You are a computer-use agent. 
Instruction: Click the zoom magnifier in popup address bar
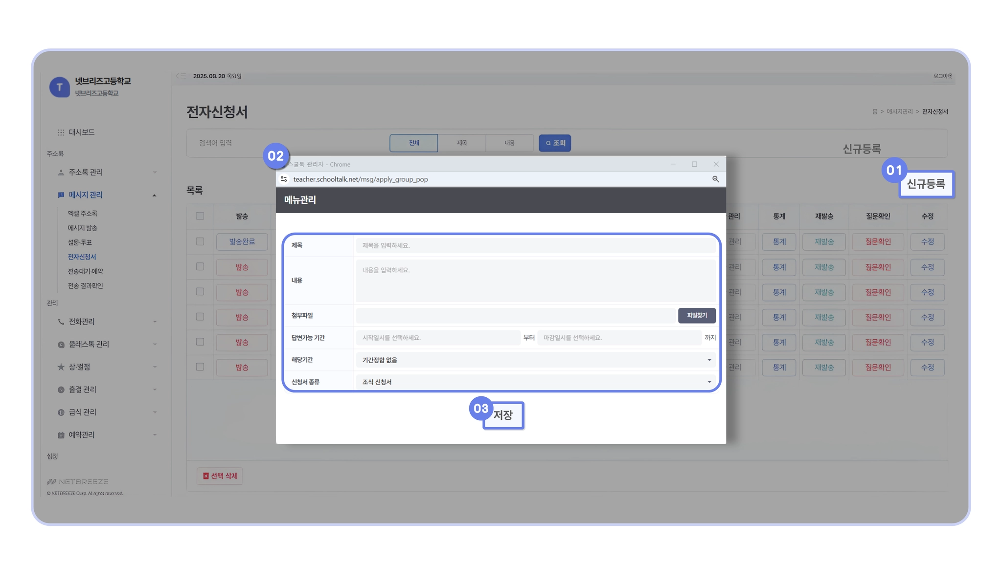tap(715, 179)
